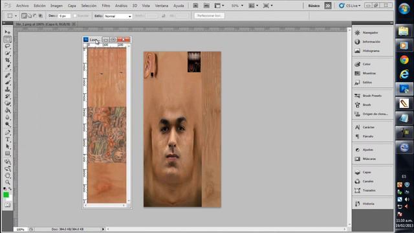
Task: Open the Filtro menu
Action: 106,6
